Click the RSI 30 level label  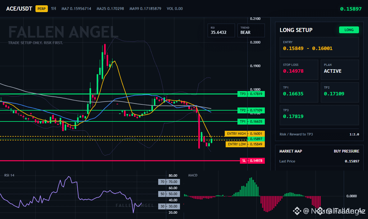click(x=169, y=206)
